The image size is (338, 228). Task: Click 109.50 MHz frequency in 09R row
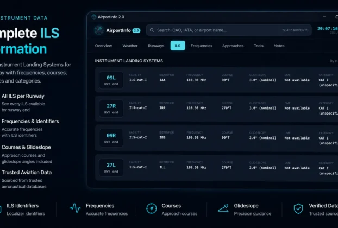(x=196, y=137)
